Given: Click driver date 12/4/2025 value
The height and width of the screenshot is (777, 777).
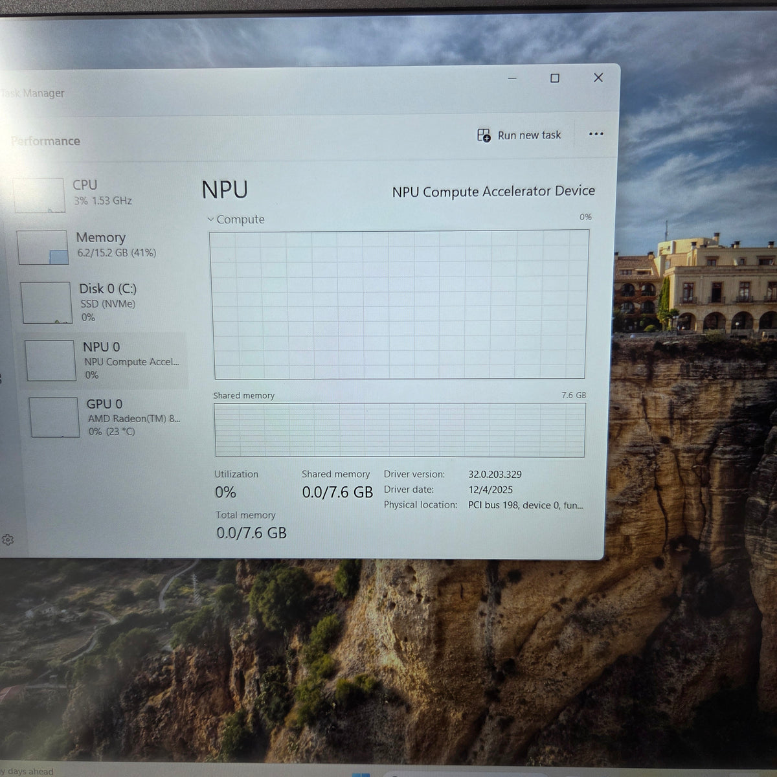Looking at the screenshot, I should tap(491, 490).
